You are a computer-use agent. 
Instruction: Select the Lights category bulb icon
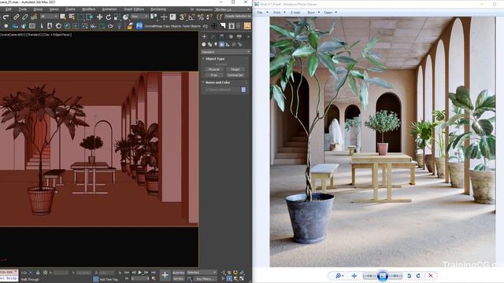tap(216, 45)
